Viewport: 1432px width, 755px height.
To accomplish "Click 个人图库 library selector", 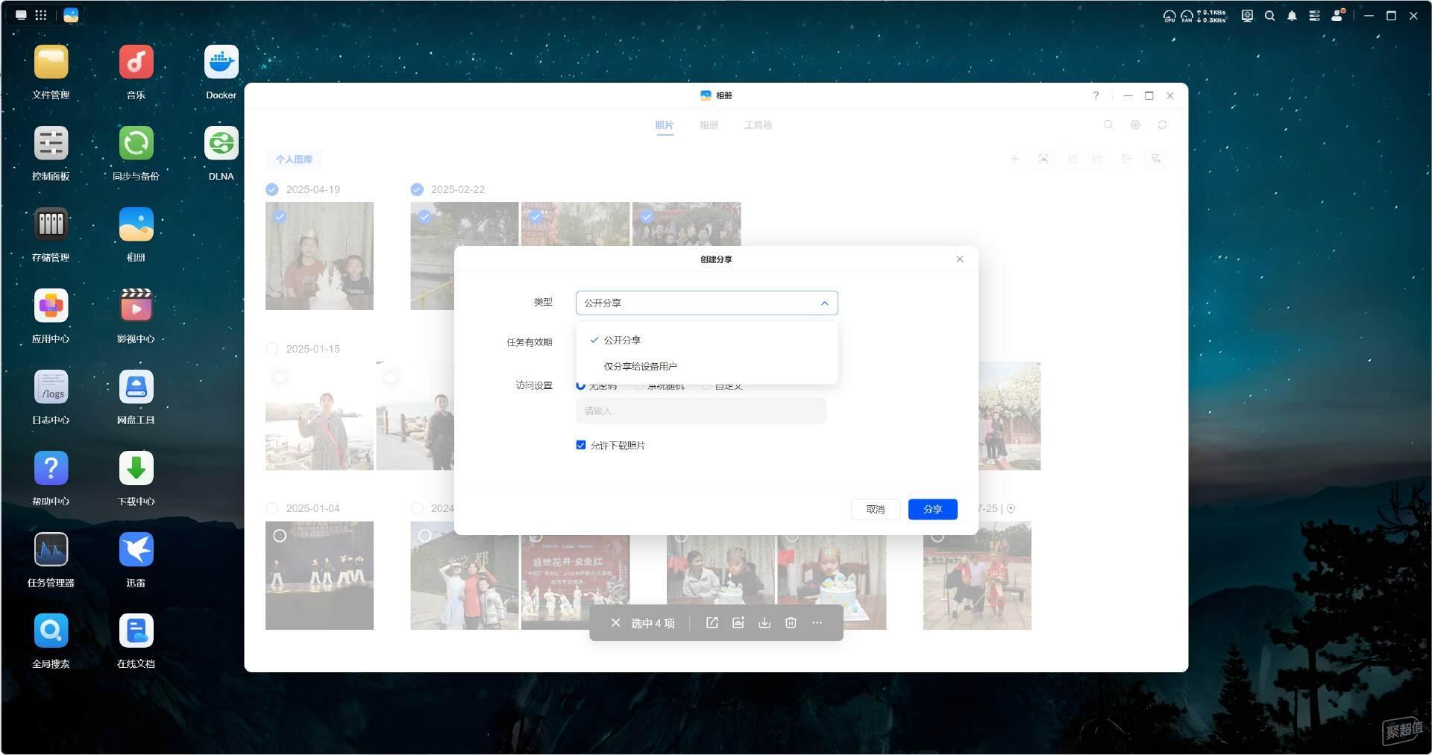I will pyautogui.click(x=294, y=159).
